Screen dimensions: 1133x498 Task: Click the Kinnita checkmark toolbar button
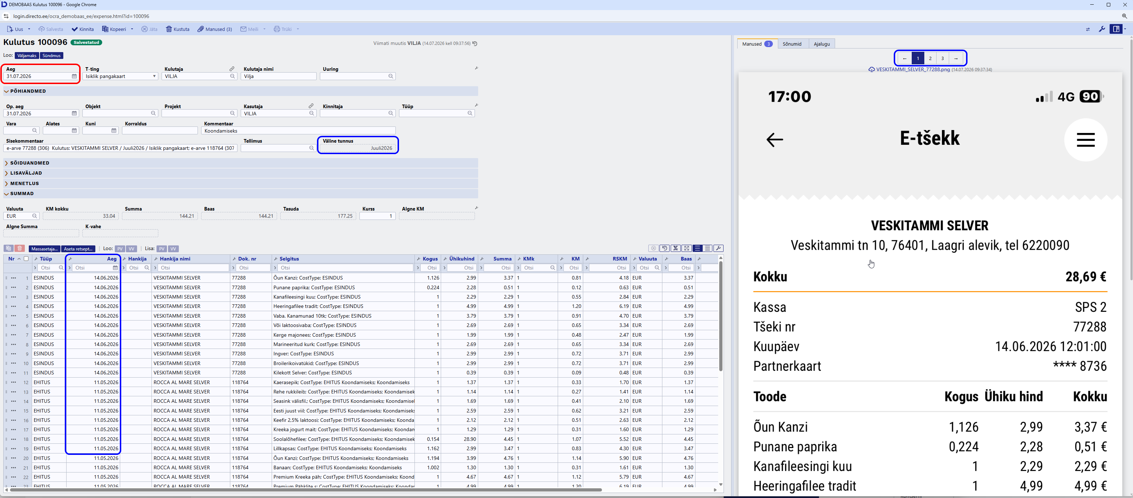83,29
